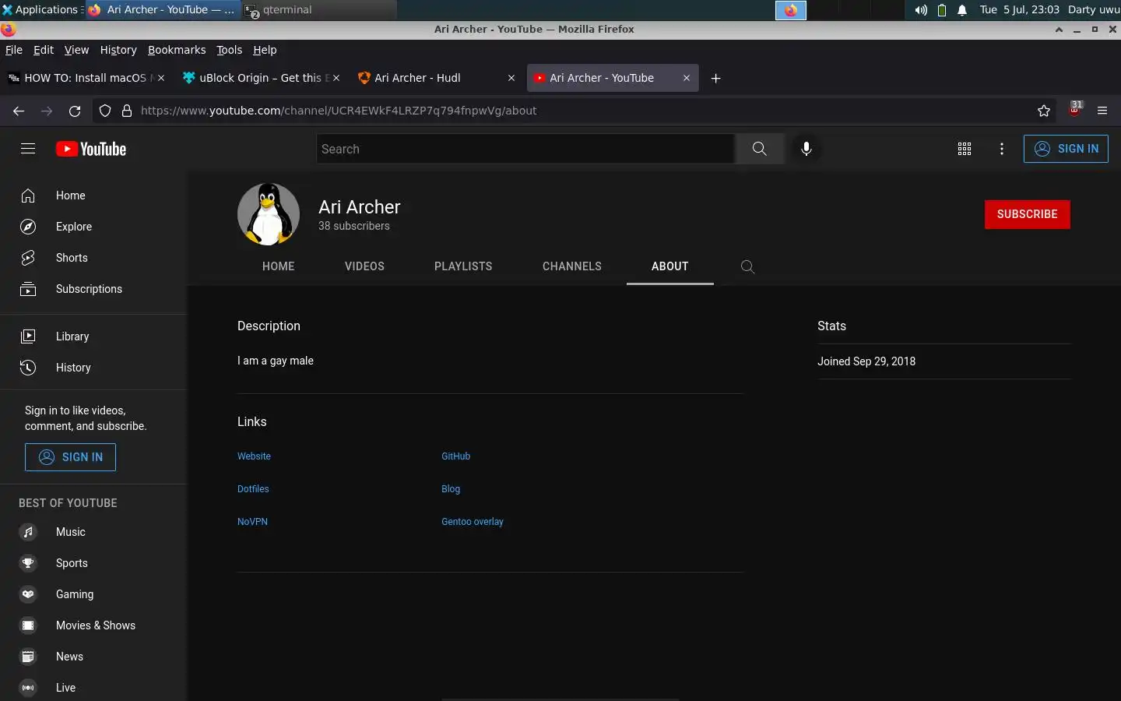
Task: Click the battery tray icon
Action: pos(942,10)
